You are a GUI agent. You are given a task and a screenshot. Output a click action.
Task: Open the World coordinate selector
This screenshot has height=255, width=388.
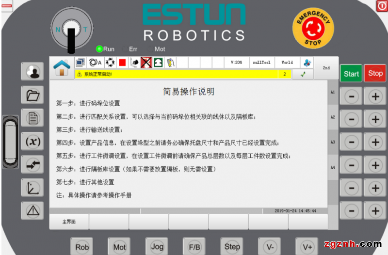pos(287,63)
